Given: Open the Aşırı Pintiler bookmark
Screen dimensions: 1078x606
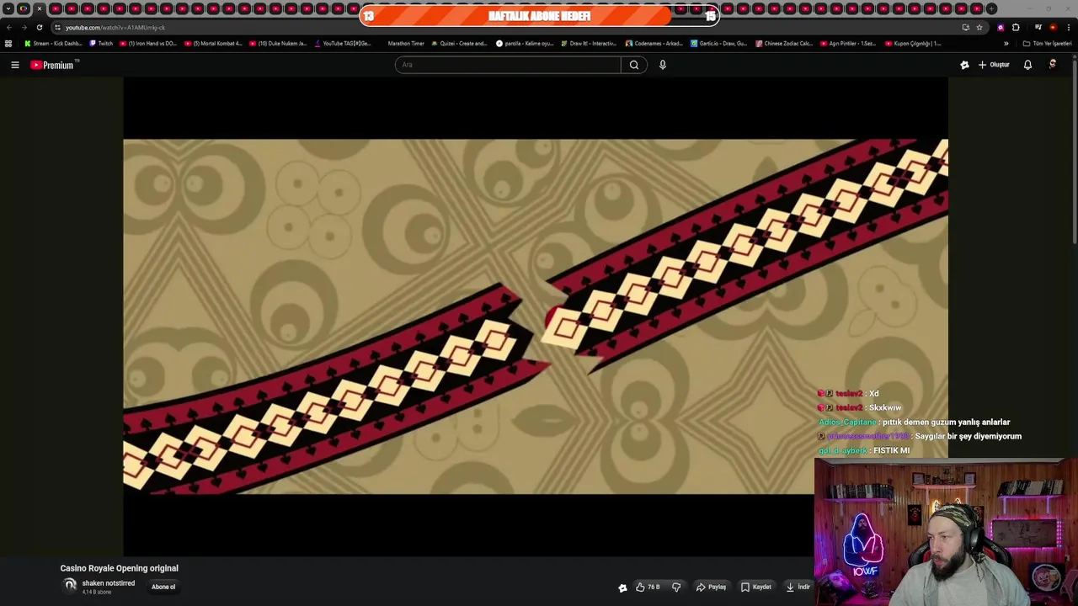Looking at the screenshot, I should point(848,43).
